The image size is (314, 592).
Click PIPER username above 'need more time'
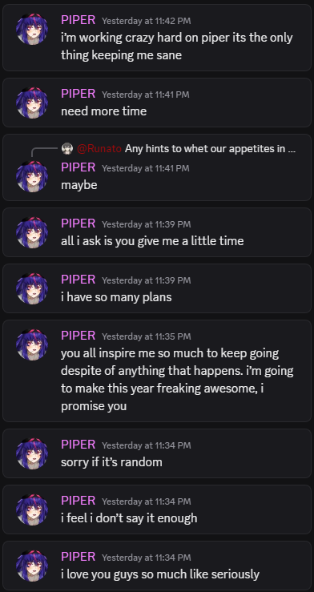pos(78,94)
